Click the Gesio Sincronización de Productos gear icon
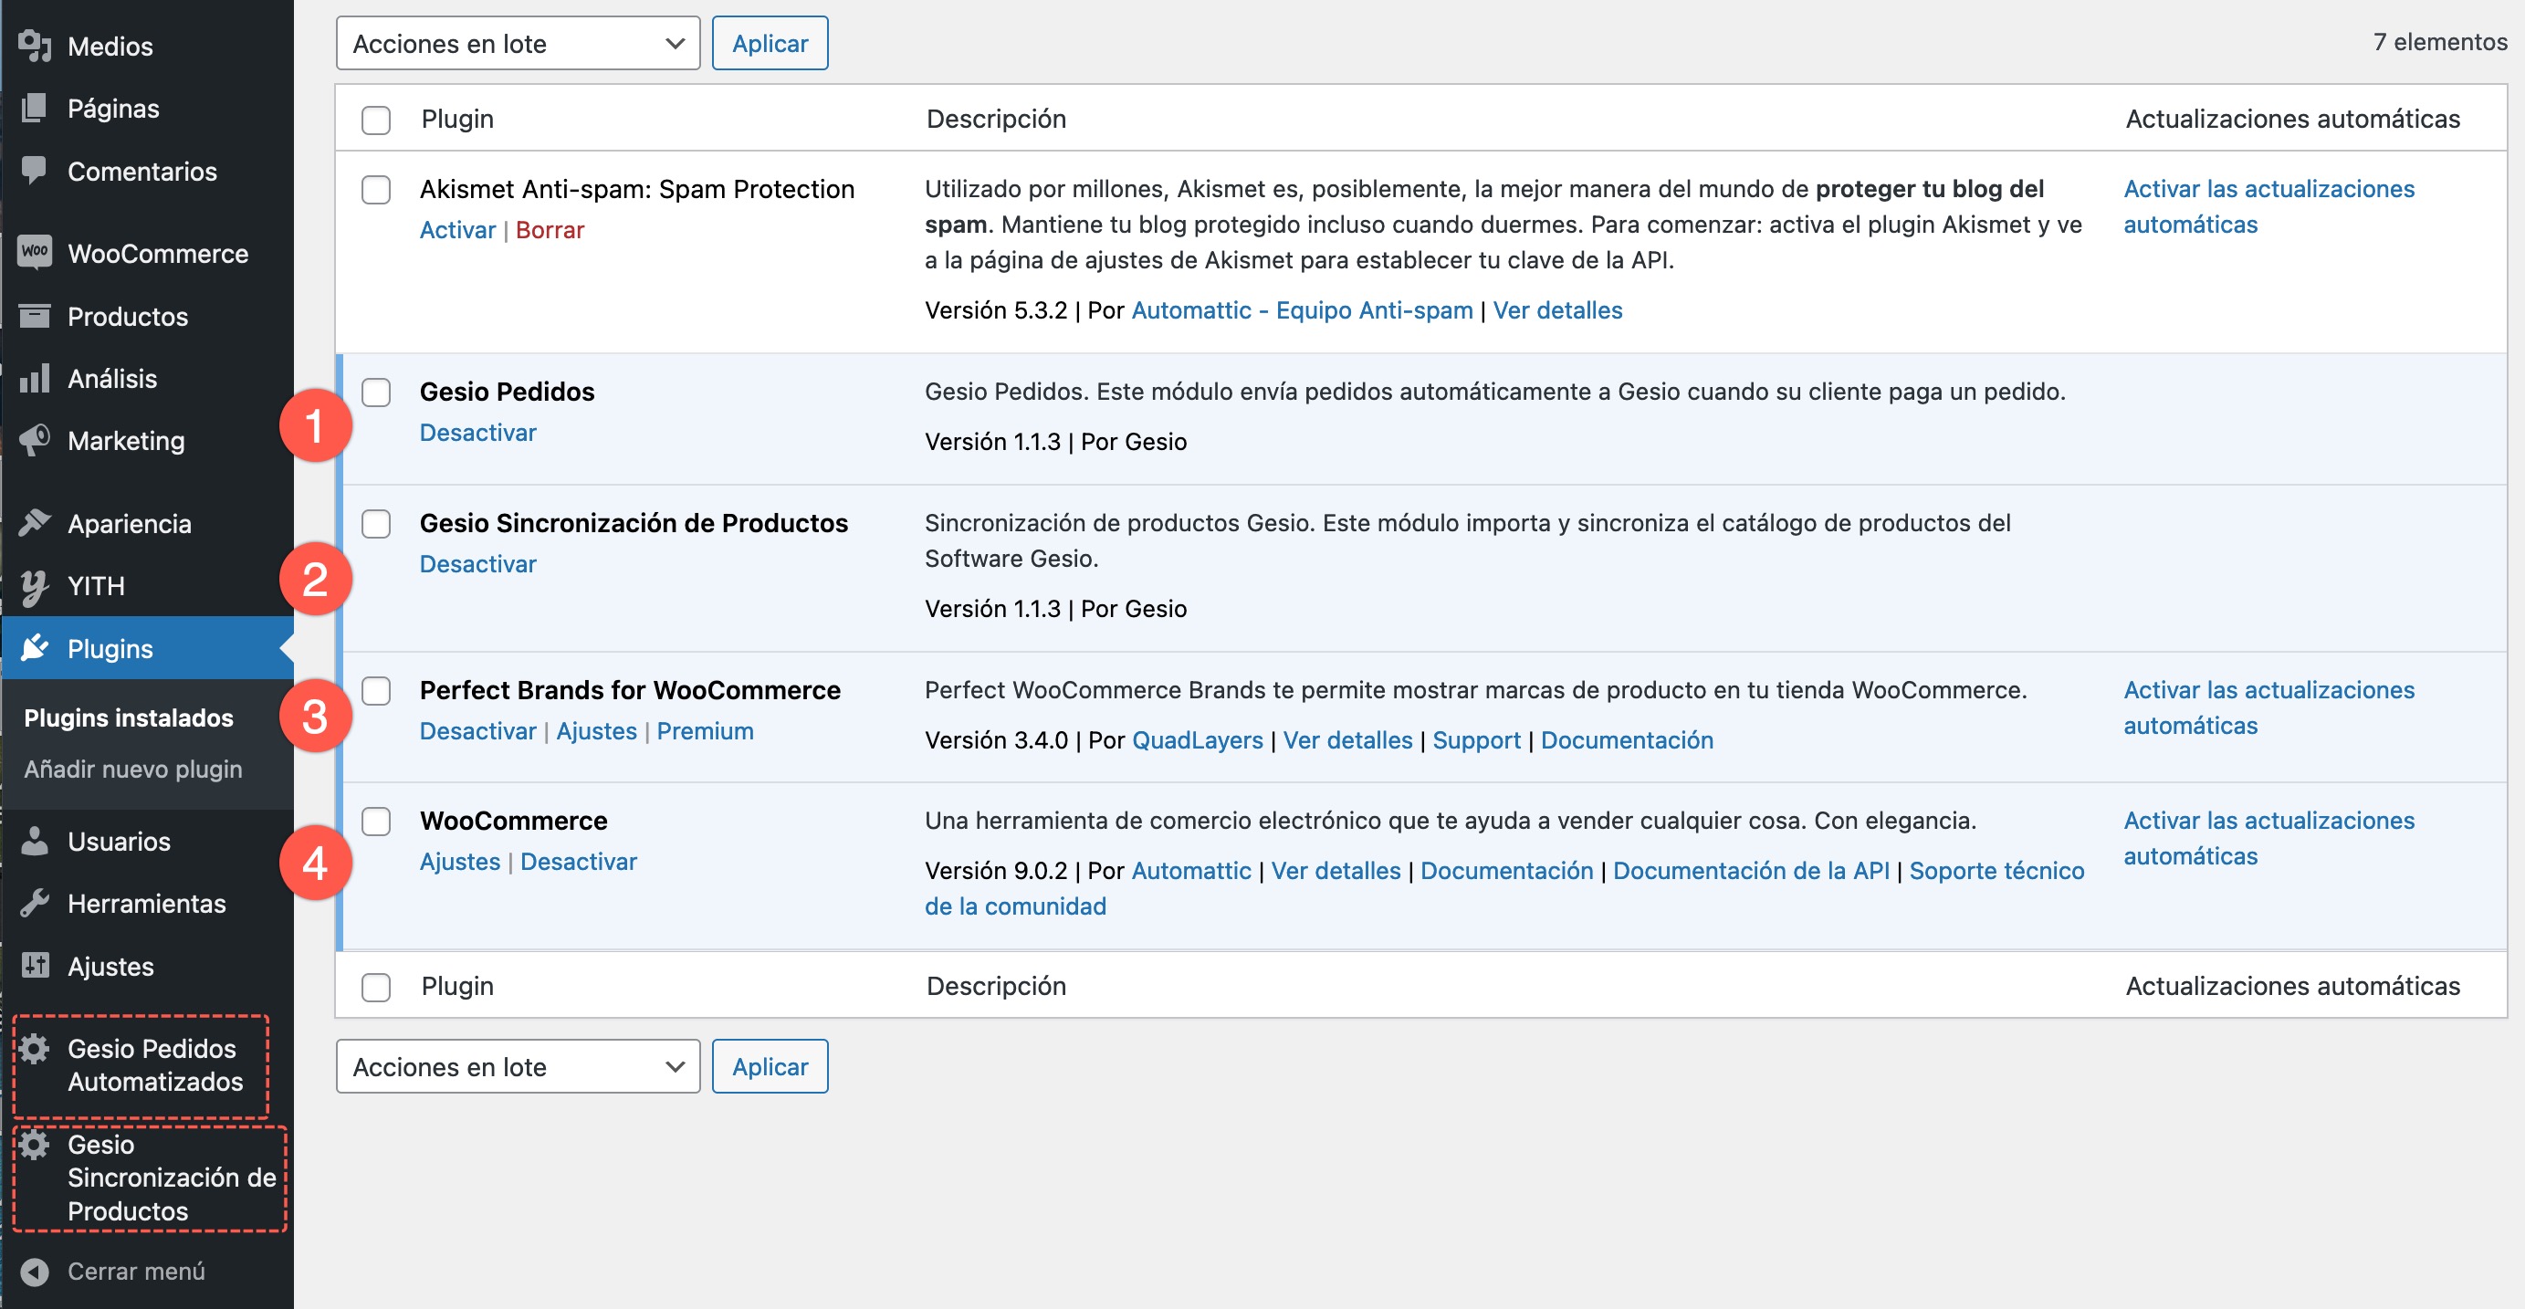 pyautogui.click(x=35, y=1145)
